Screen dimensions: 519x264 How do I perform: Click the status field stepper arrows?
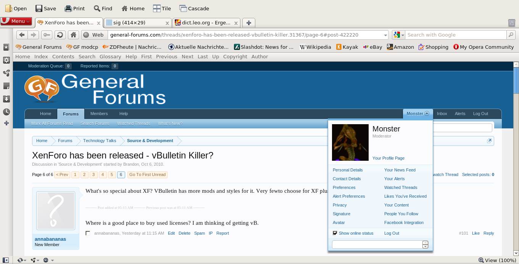tap(426, 245)
